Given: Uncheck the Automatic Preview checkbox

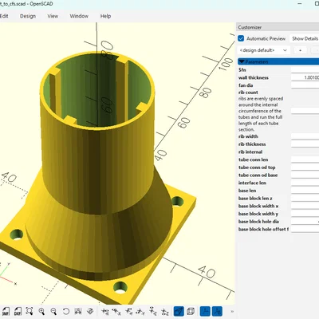Looking at the screenshot, I should click(241, 38).
